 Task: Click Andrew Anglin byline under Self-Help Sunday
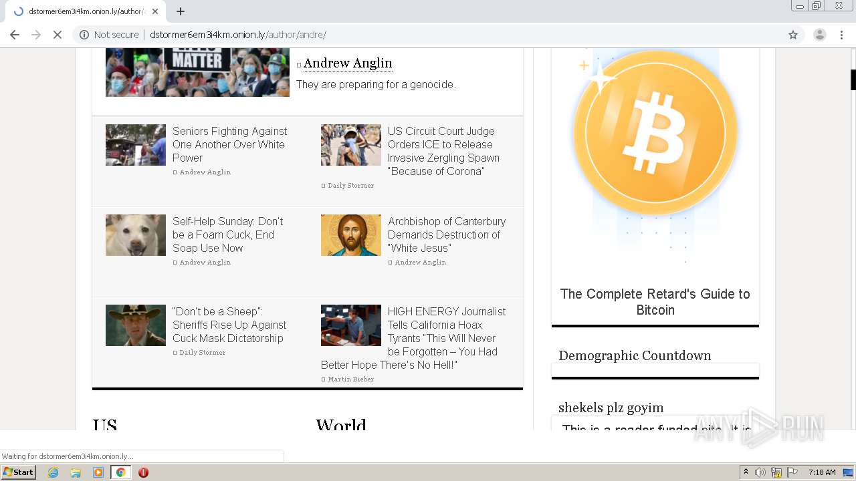205,263
